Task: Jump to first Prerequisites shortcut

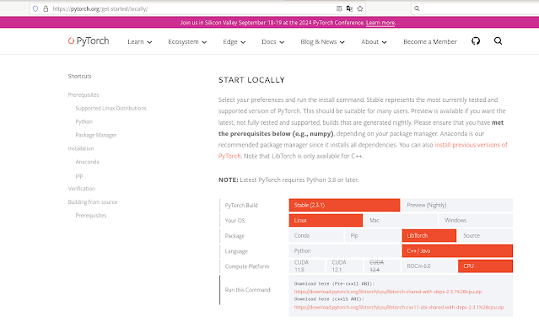Action: [84, 95]
